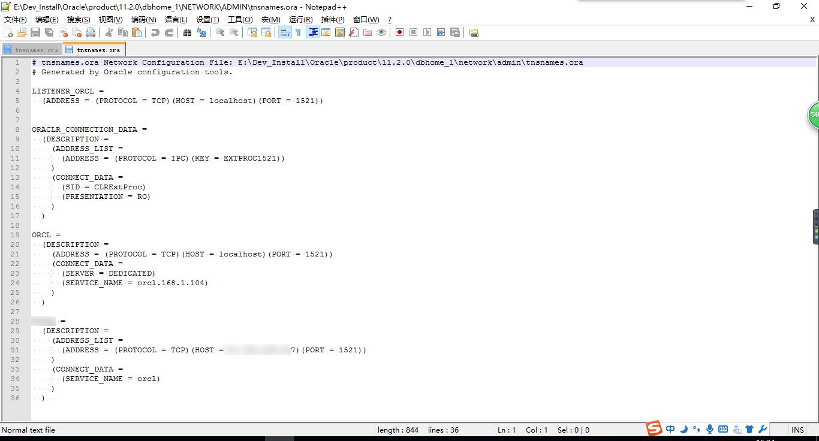Open the 编码(N) menu

point(143,20)
